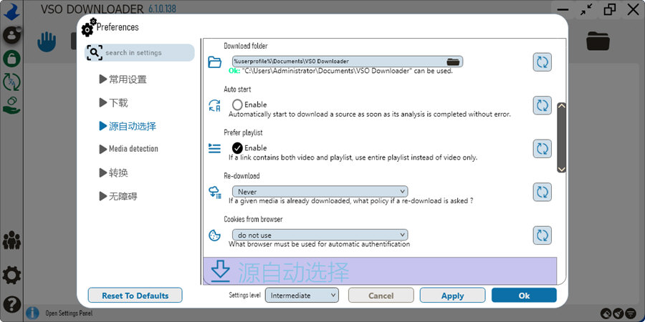This screenshot has width=645, height=322.
Task: Click the settings vertical scrollbar thumb
Action: coord(561,137)
